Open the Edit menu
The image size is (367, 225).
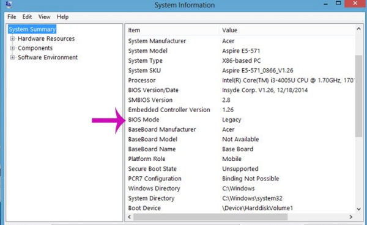point(27,17)
